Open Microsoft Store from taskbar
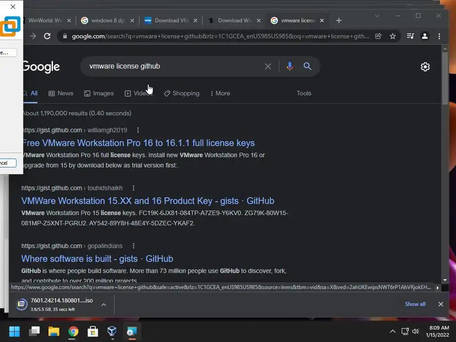 click(93, 331)
